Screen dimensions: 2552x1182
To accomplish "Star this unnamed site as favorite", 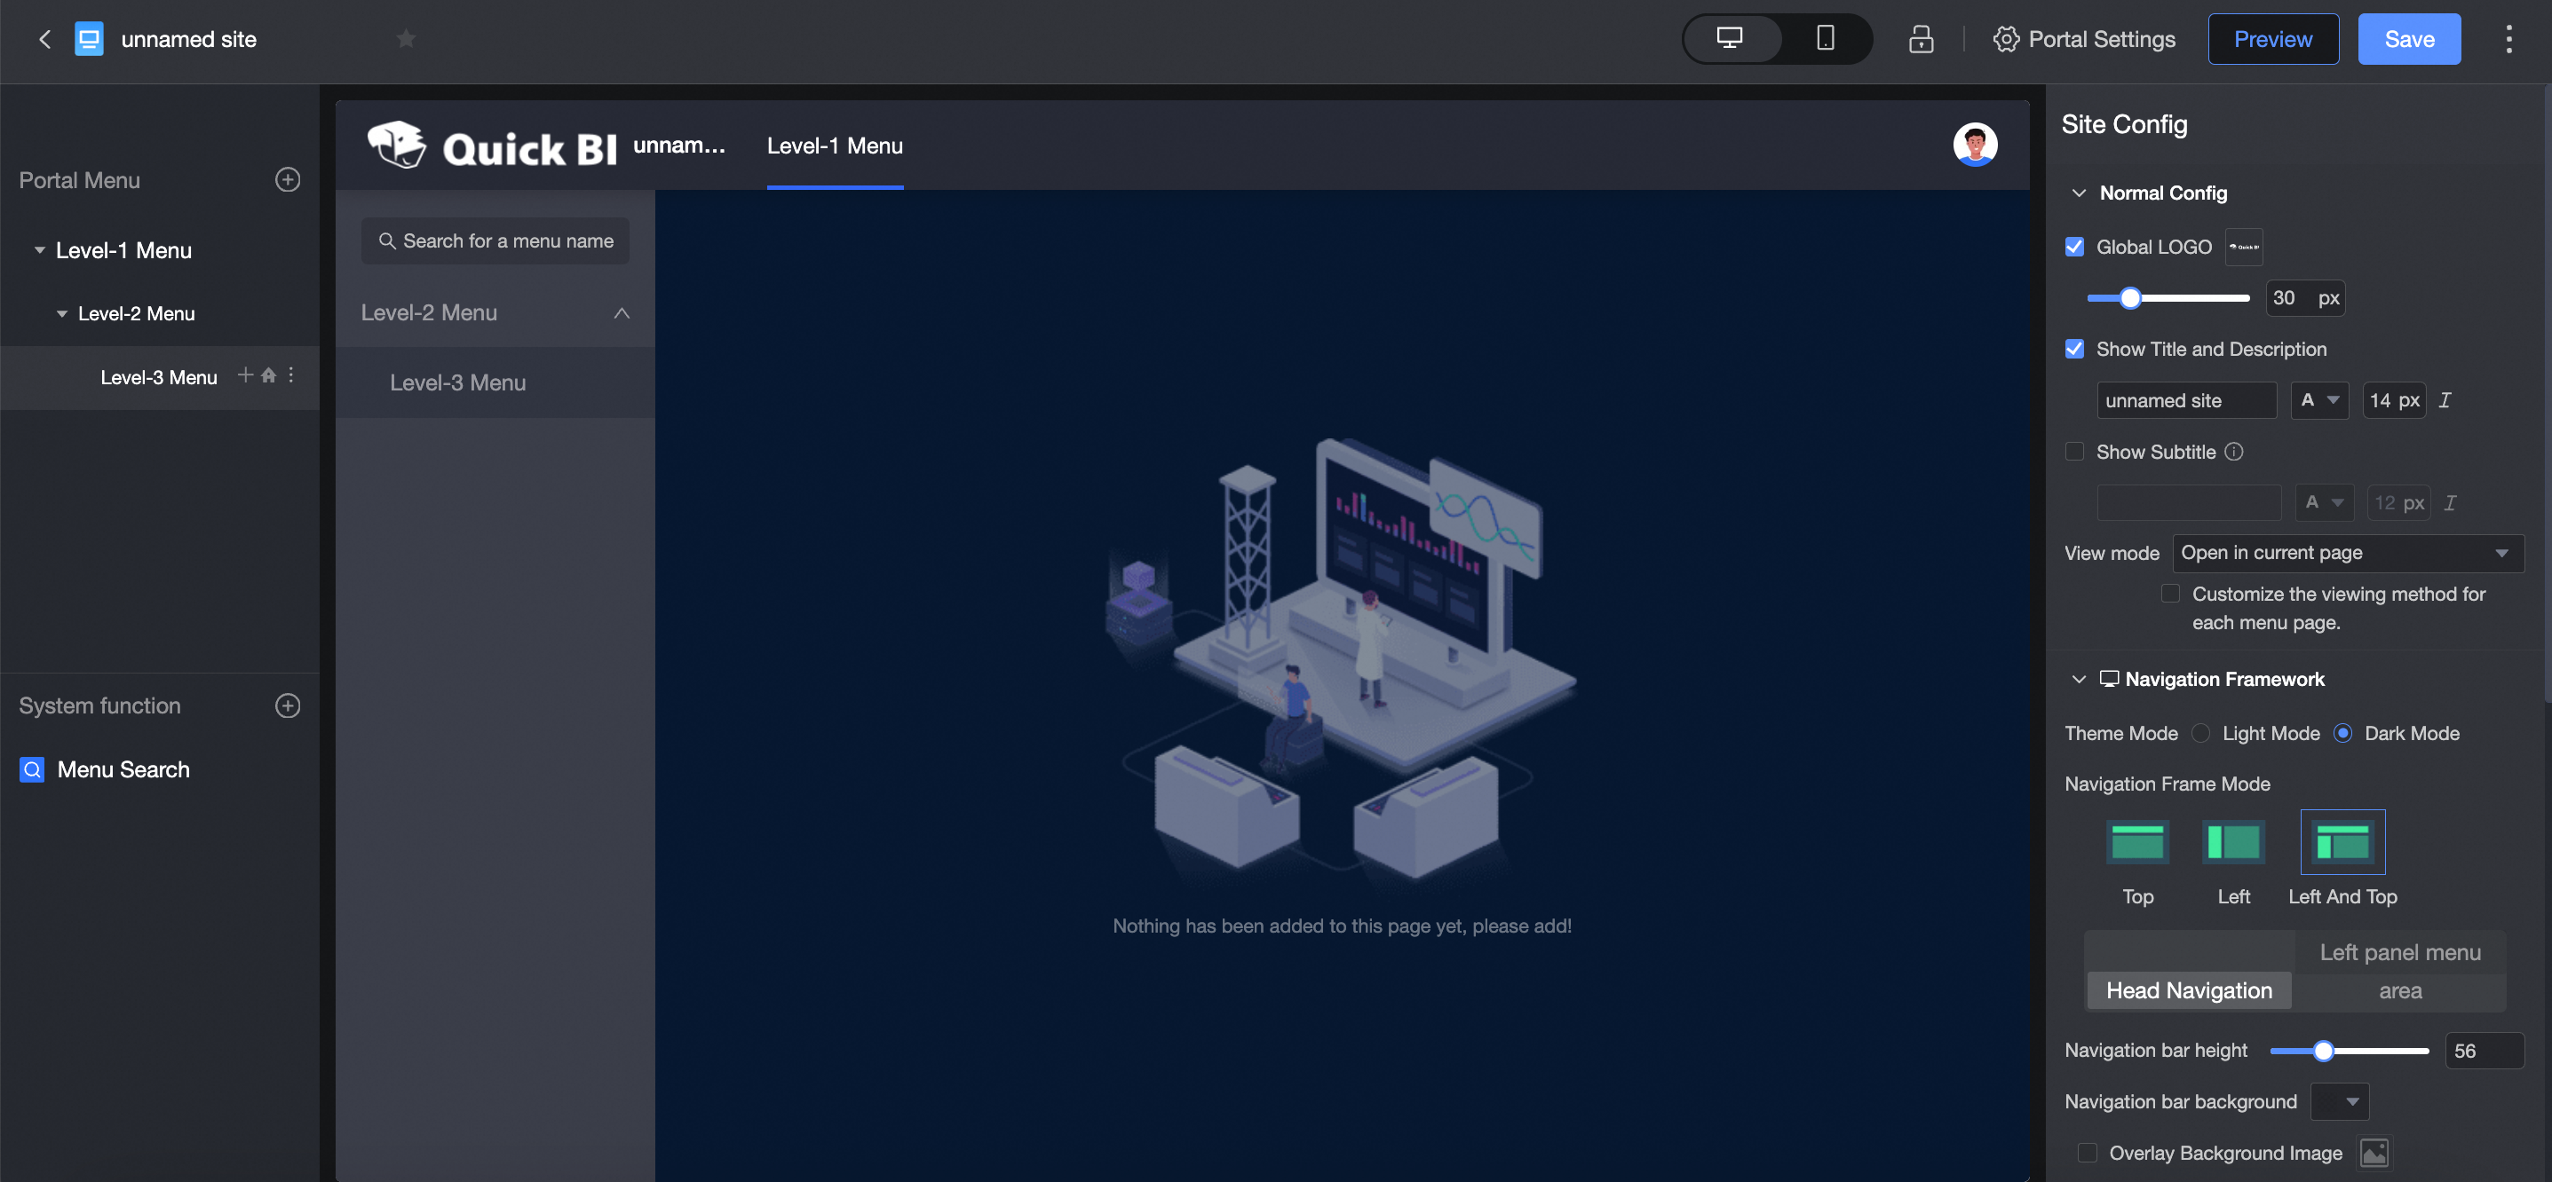I will click(x=405, y=39).
